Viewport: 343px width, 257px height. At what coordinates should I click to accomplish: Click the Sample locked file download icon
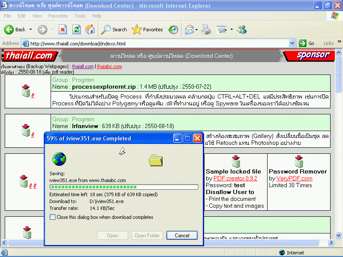[x=235, y=161]
